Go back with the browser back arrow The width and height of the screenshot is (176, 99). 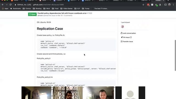[x=3, y=5]
